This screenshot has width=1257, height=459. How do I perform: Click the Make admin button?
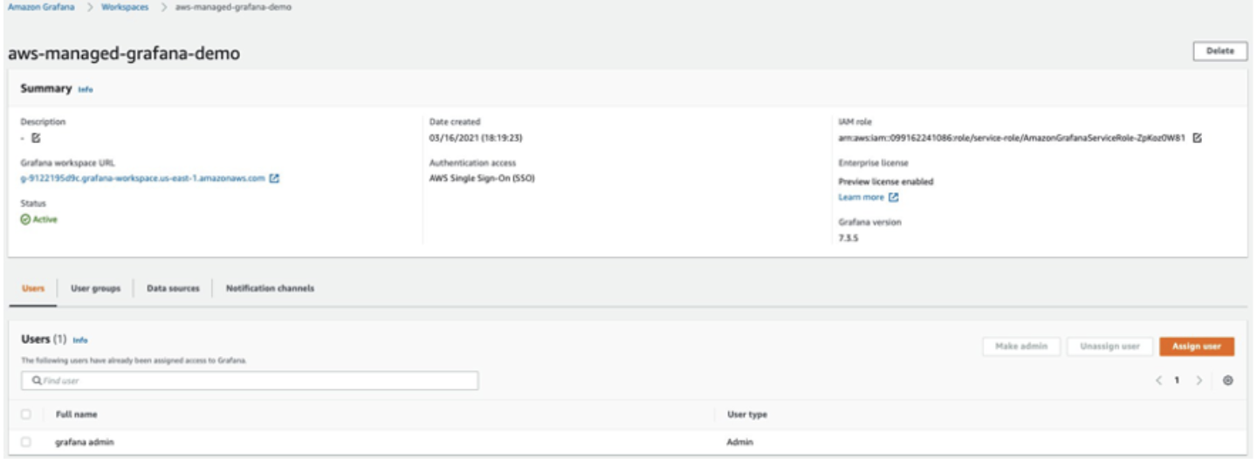pos(1021,346)
